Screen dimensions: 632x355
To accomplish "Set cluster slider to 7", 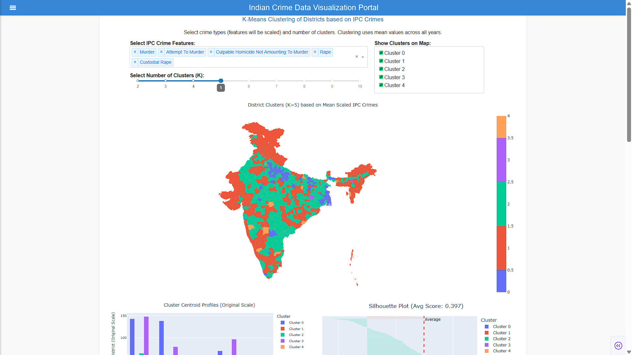I will click(276, 81).
